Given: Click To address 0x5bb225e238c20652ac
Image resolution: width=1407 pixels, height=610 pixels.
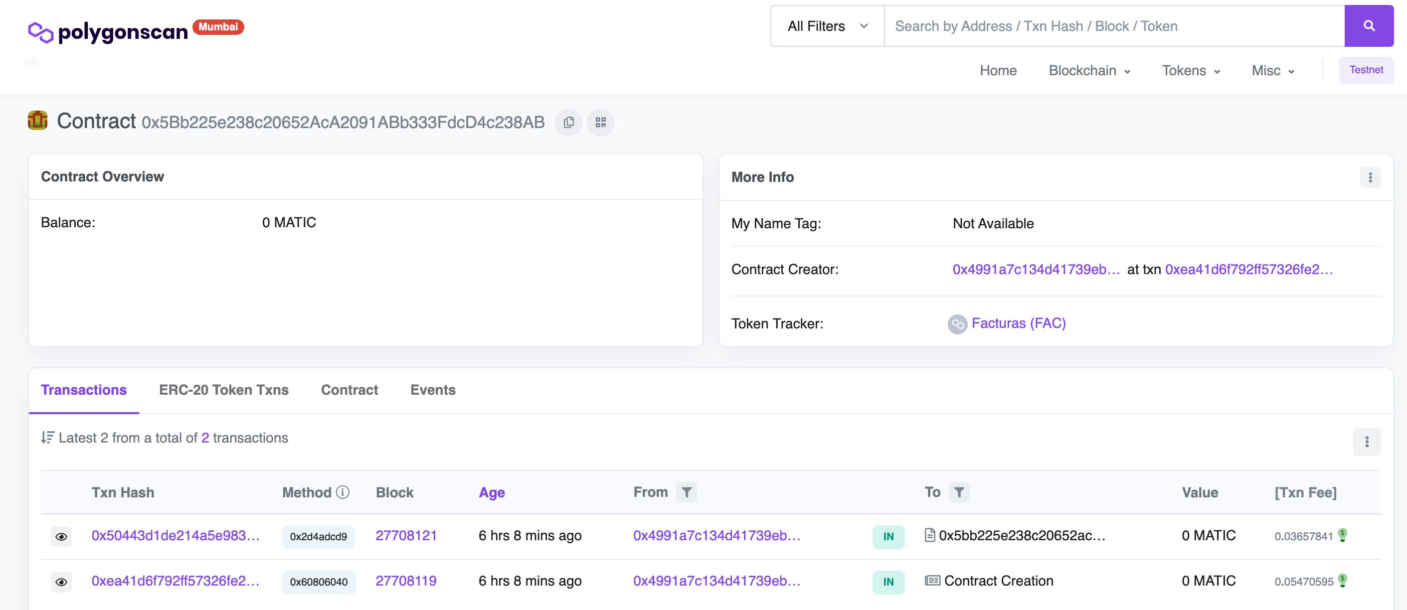Looking at the screenshot, I should click(1023, 535).
